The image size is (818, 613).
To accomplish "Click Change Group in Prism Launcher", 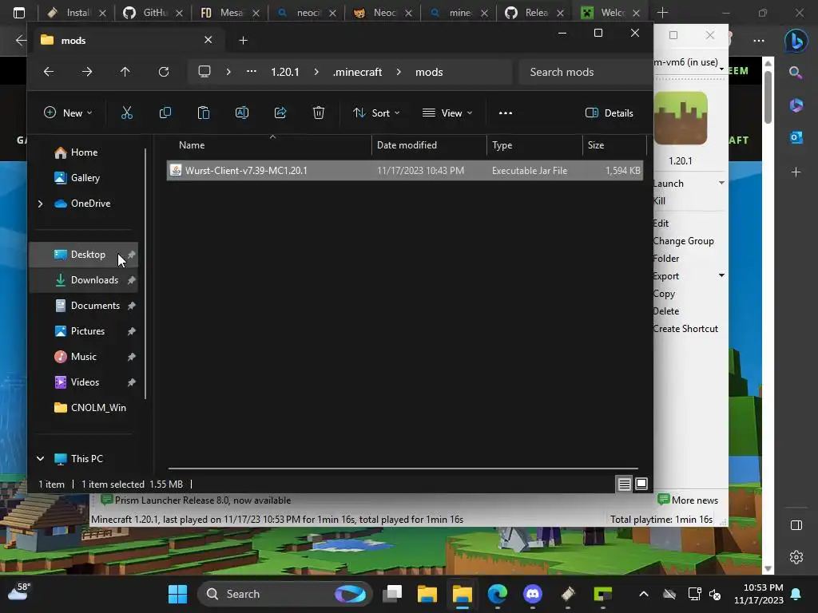I will tap(684, 241).
